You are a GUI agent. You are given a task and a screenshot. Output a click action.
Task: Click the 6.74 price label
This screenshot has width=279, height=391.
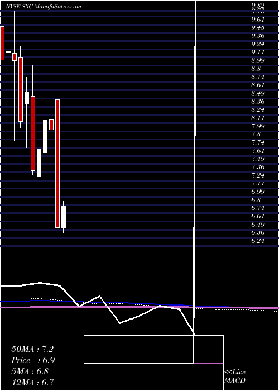[258, 208]
